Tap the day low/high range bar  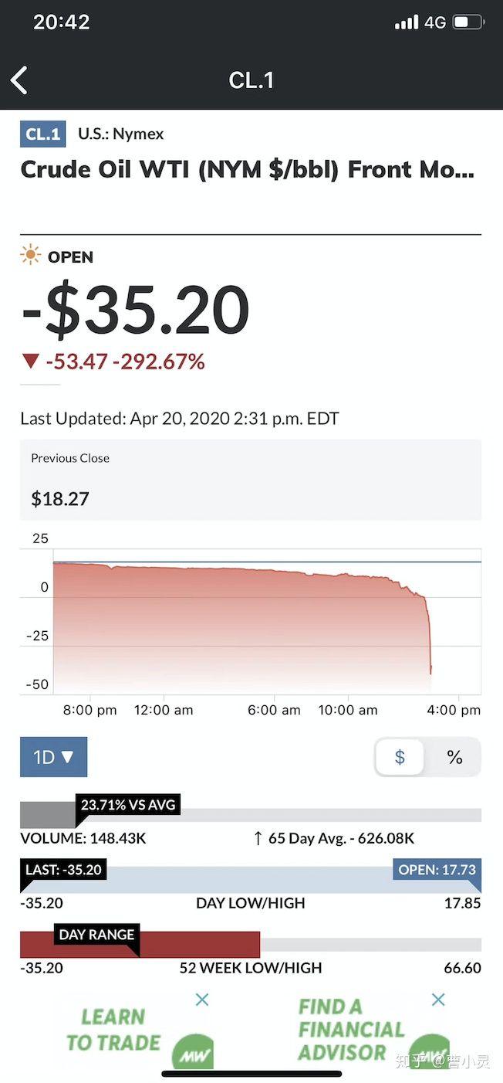251,880
